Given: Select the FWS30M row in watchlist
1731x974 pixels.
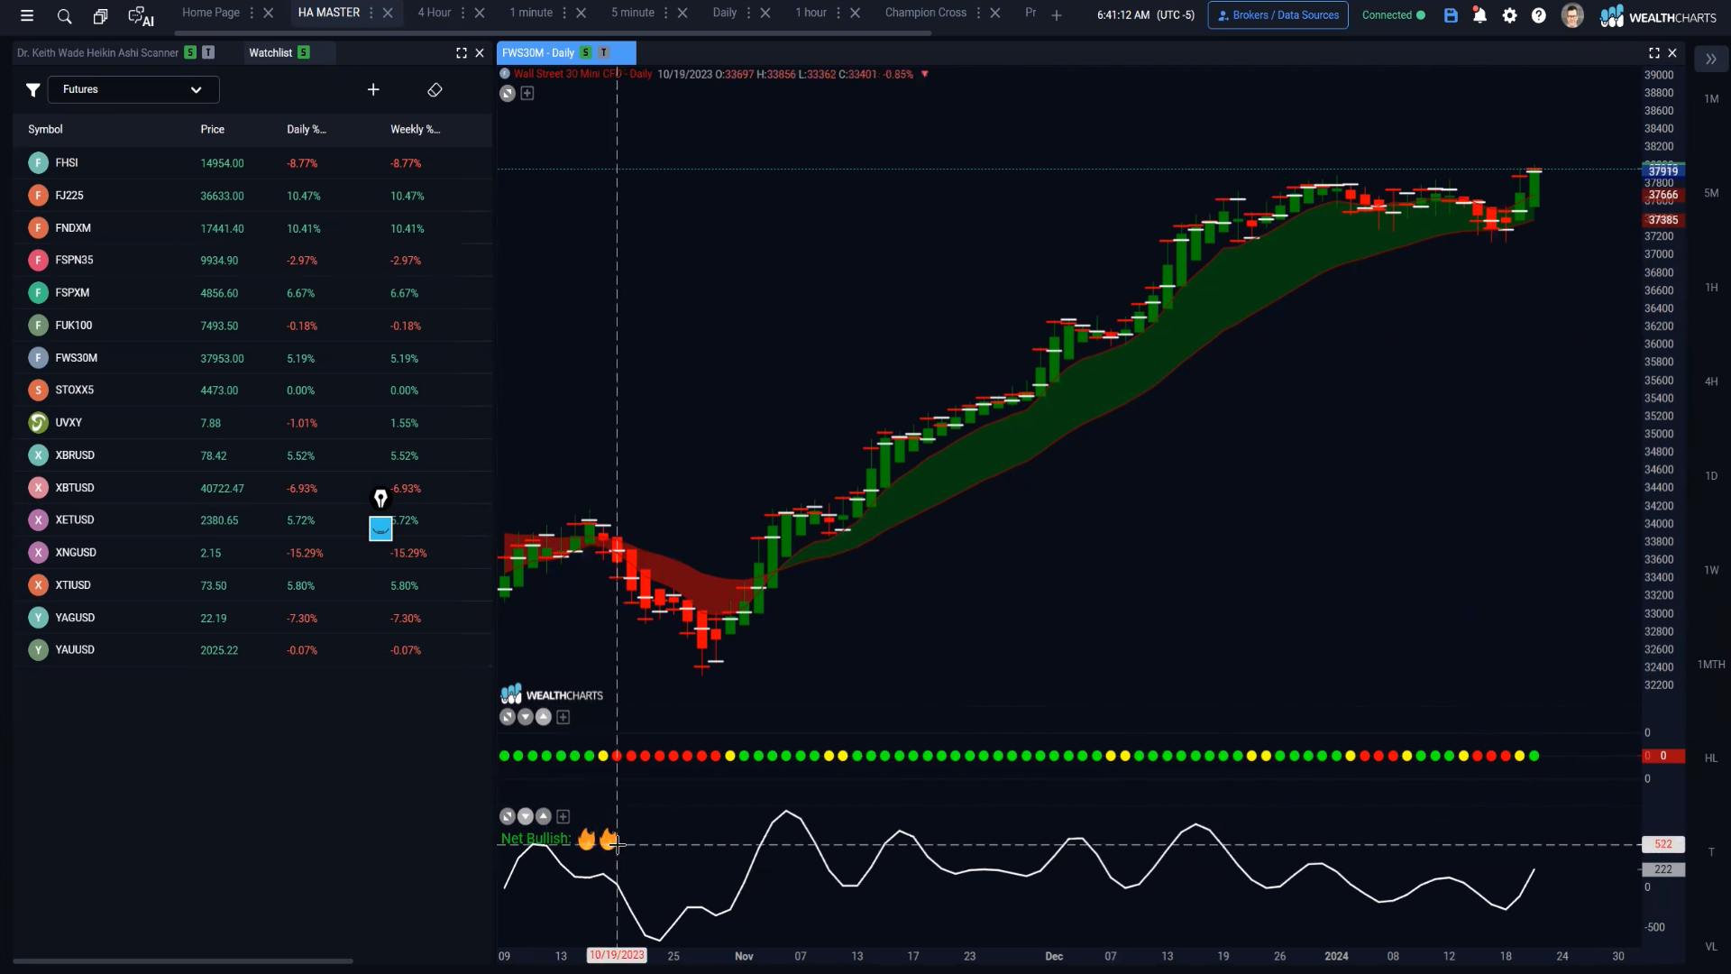Looking at the screenshot, I should (x=253, y=358).
